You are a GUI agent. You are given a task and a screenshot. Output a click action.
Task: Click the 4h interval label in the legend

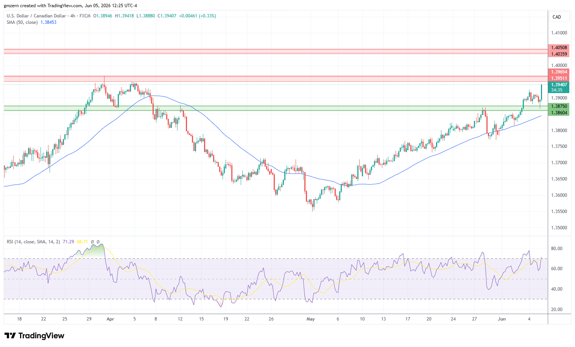tap(73, 16)
